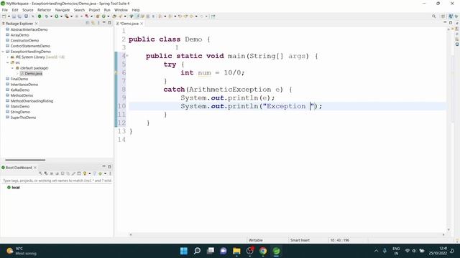Image resolution: width=460 pixels, height=258 pixels.
Task: Open the Project menu
Action: click(x=94, y=10)
